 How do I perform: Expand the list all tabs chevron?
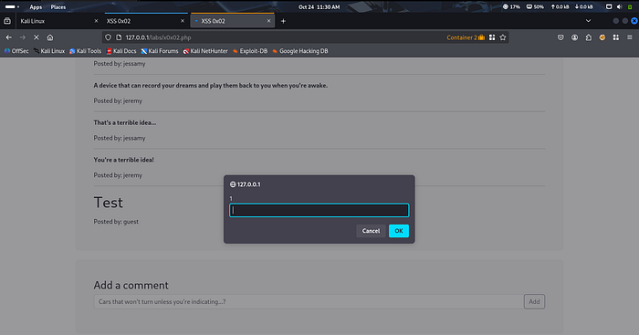[x=588, y=21]
